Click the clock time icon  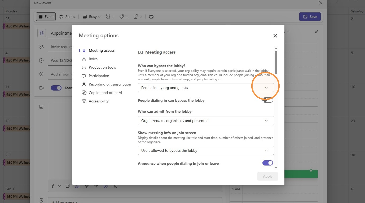[41, 60]
